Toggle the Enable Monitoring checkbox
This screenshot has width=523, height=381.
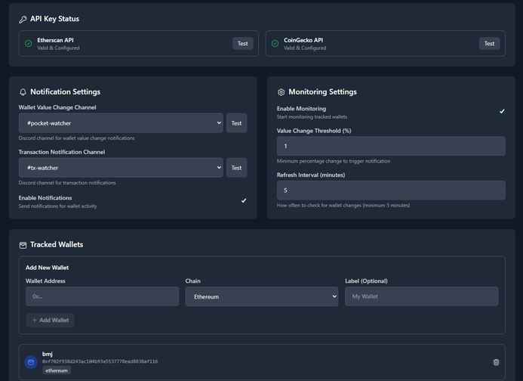point(502,112)
